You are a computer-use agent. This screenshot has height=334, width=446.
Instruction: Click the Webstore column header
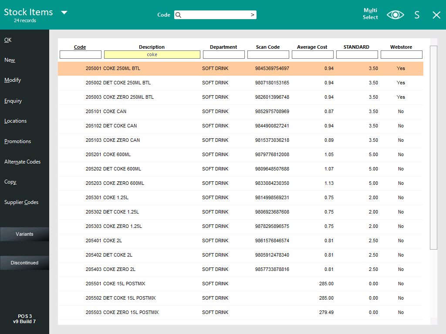click(x=401, y=47)
